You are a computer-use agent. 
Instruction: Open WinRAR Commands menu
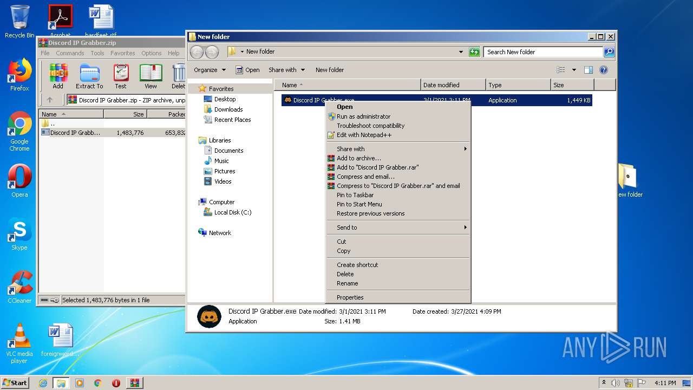tap(70, 53)
